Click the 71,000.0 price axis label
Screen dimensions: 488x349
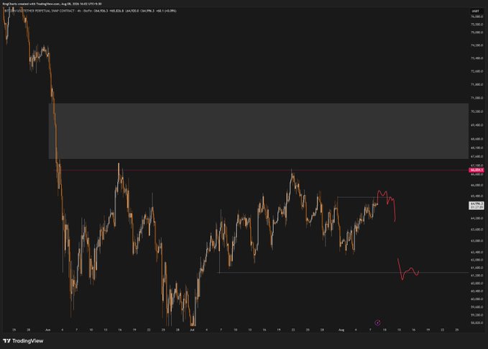pos(477,98)
